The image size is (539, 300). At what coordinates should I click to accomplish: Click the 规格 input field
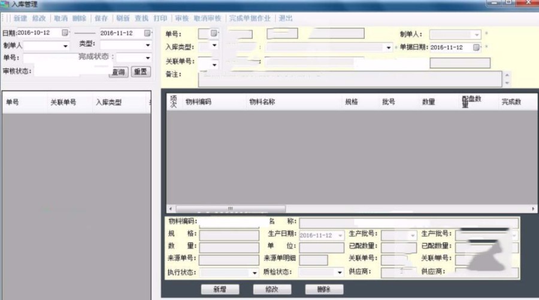(229, 235)
